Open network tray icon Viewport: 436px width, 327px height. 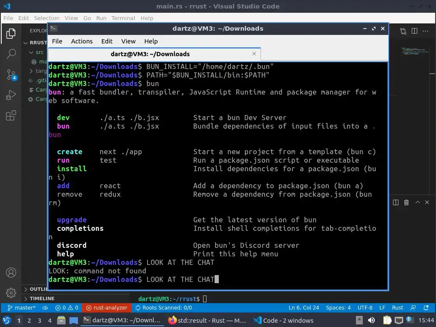pyautogui.click(x=399, y=320)
